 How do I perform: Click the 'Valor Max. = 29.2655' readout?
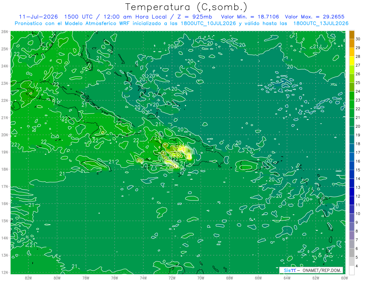(315, 17)
